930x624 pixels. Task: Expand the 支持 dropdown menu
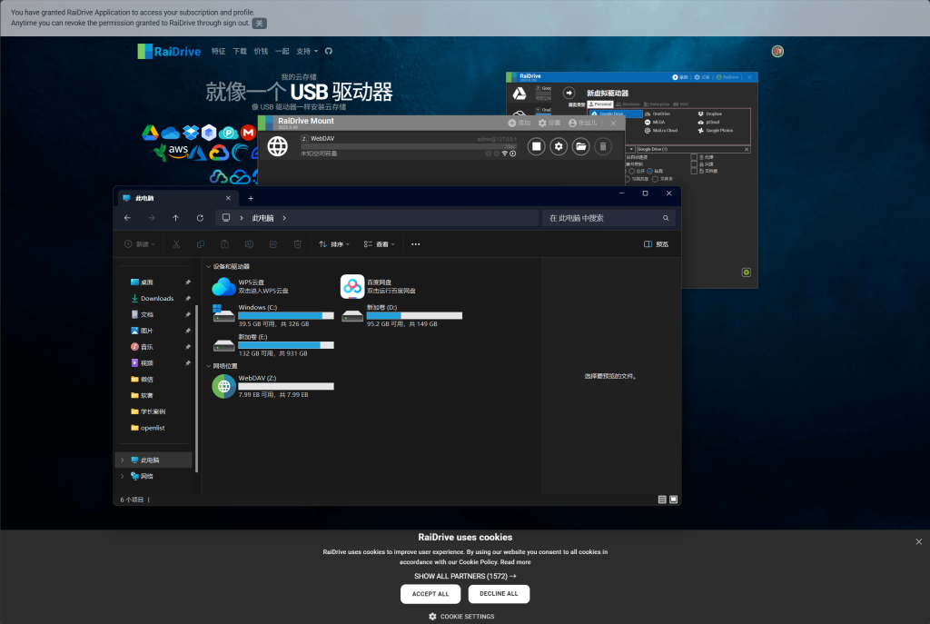click(309, 52)
